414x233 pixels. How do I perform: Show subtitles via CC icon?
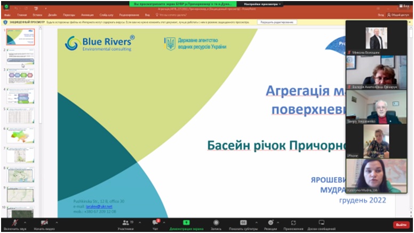tap(243, 223)
